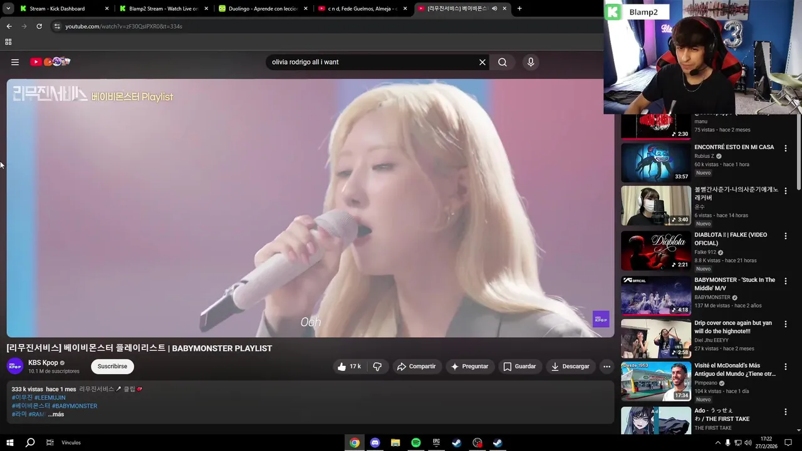Open the YouTube guide hamburger menu
This screenshot has width=802, height=451.
coord(15,62)
